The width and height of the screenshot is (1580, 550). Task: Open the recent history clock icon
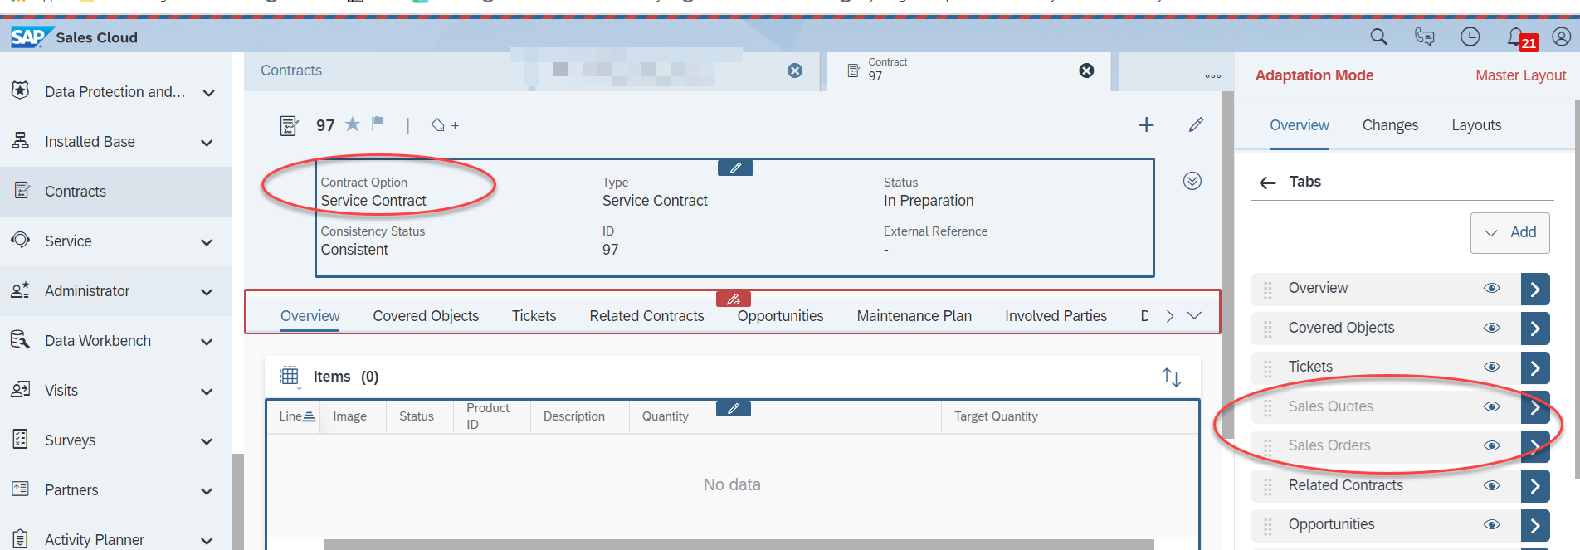tap(1470, 37)
